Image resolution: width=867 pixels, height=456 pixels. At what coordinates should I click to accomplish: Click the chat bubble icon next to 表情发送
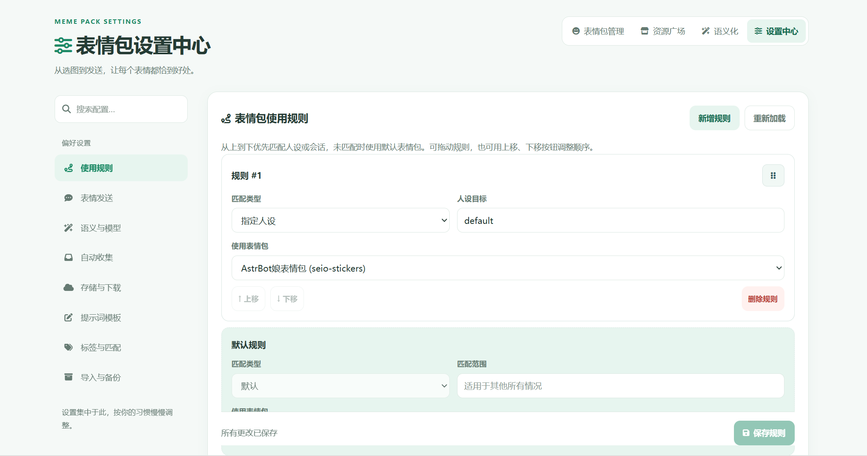(x=69, y=198)
